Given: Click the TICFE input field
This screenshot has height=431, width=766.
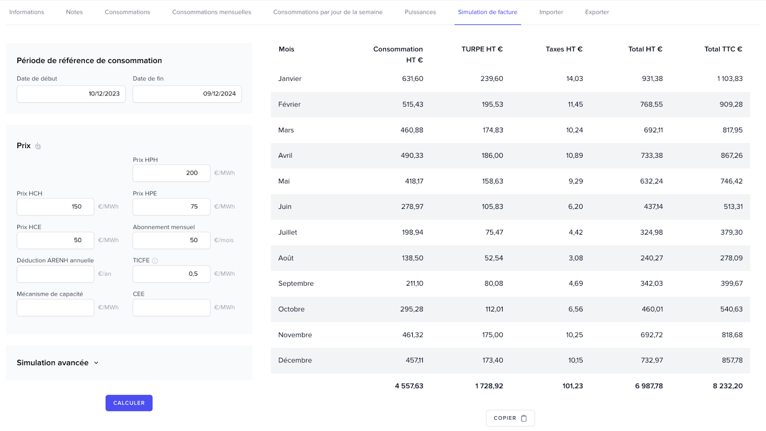Looking at the screenshot, I should [x=171, y=274].
